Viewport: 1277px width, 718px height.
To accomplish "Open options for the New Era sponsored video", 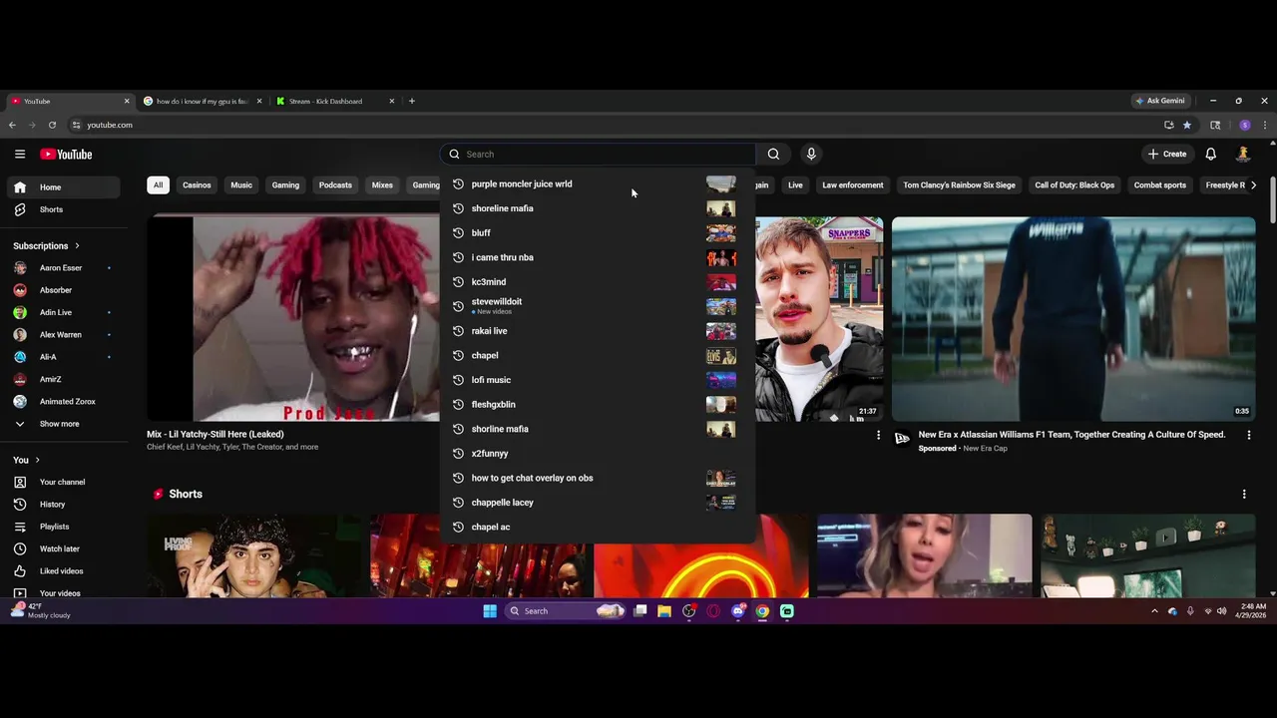I will click(x=1248, y=435).
